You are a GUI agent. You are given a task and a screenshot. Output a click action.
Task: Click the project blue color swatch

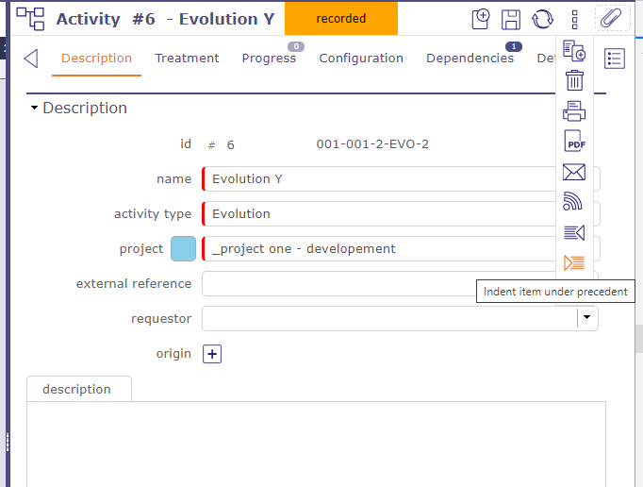pos(183,249)
